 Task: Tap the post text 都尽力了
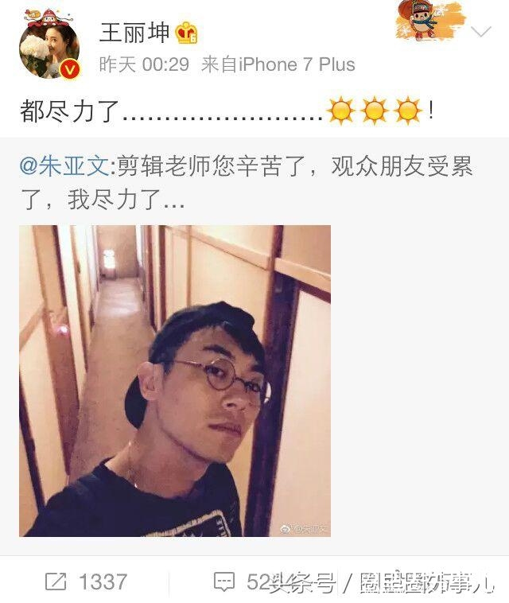pyautogui.click(x=69, y=111)
